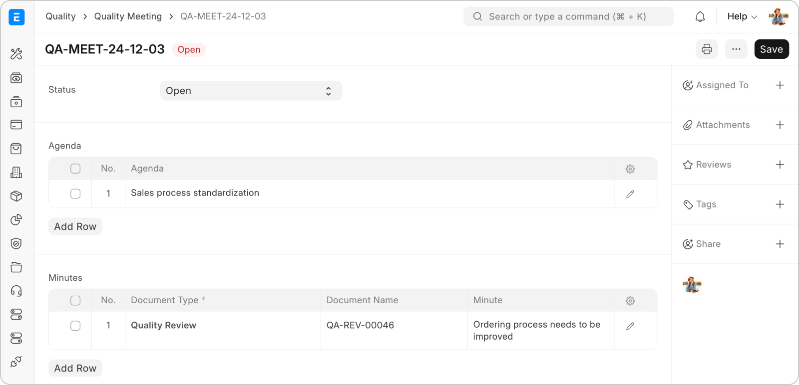The height and width of the screenshot is (385, 799).
Task: Open the Status dropdown
Action: [x=251, y=91]
